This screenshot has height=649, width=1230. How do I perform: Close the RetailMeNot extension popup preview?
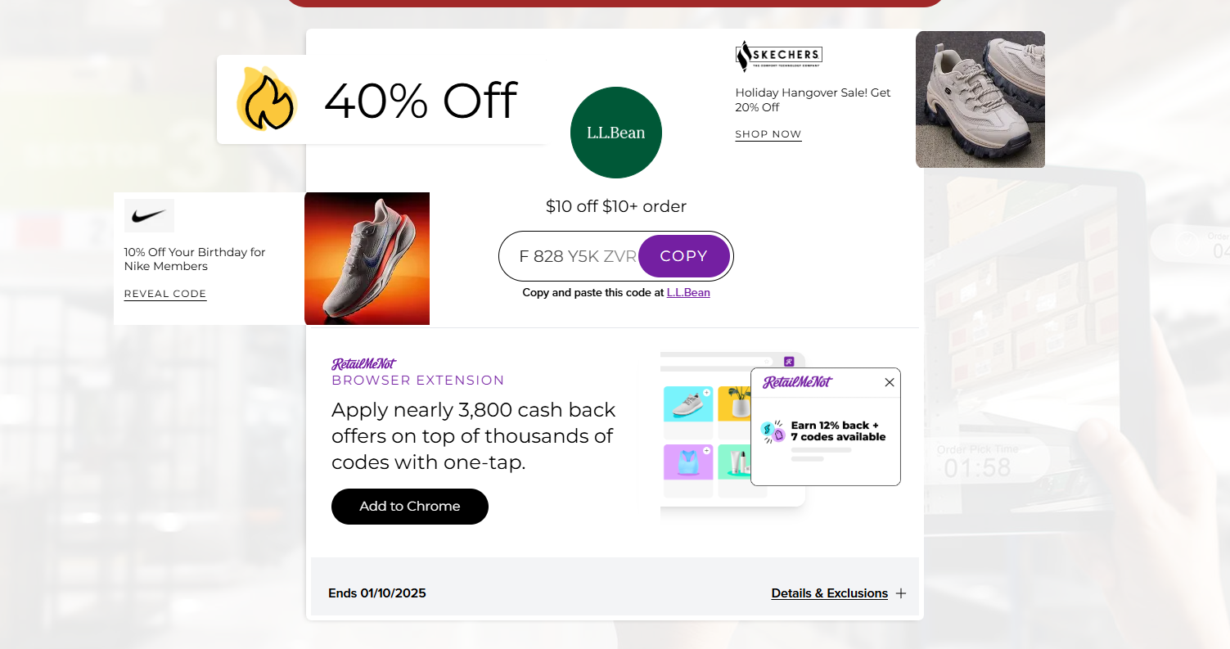click(x=890, y=382)
